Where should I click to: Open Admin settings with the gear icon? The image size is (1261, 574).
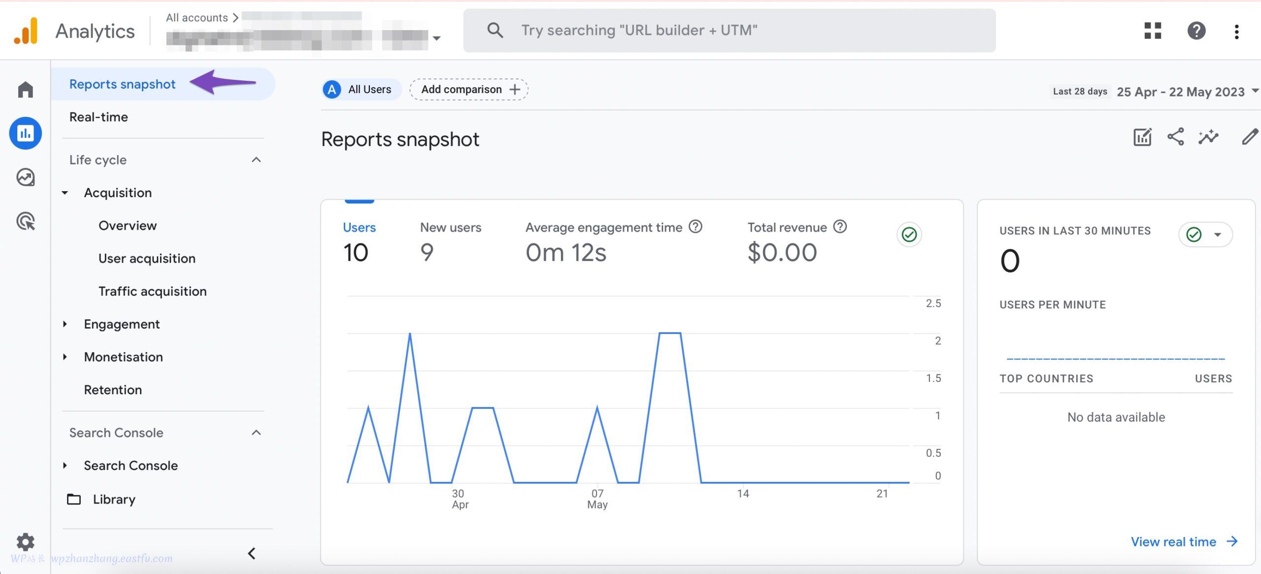(x=25, y=542)
